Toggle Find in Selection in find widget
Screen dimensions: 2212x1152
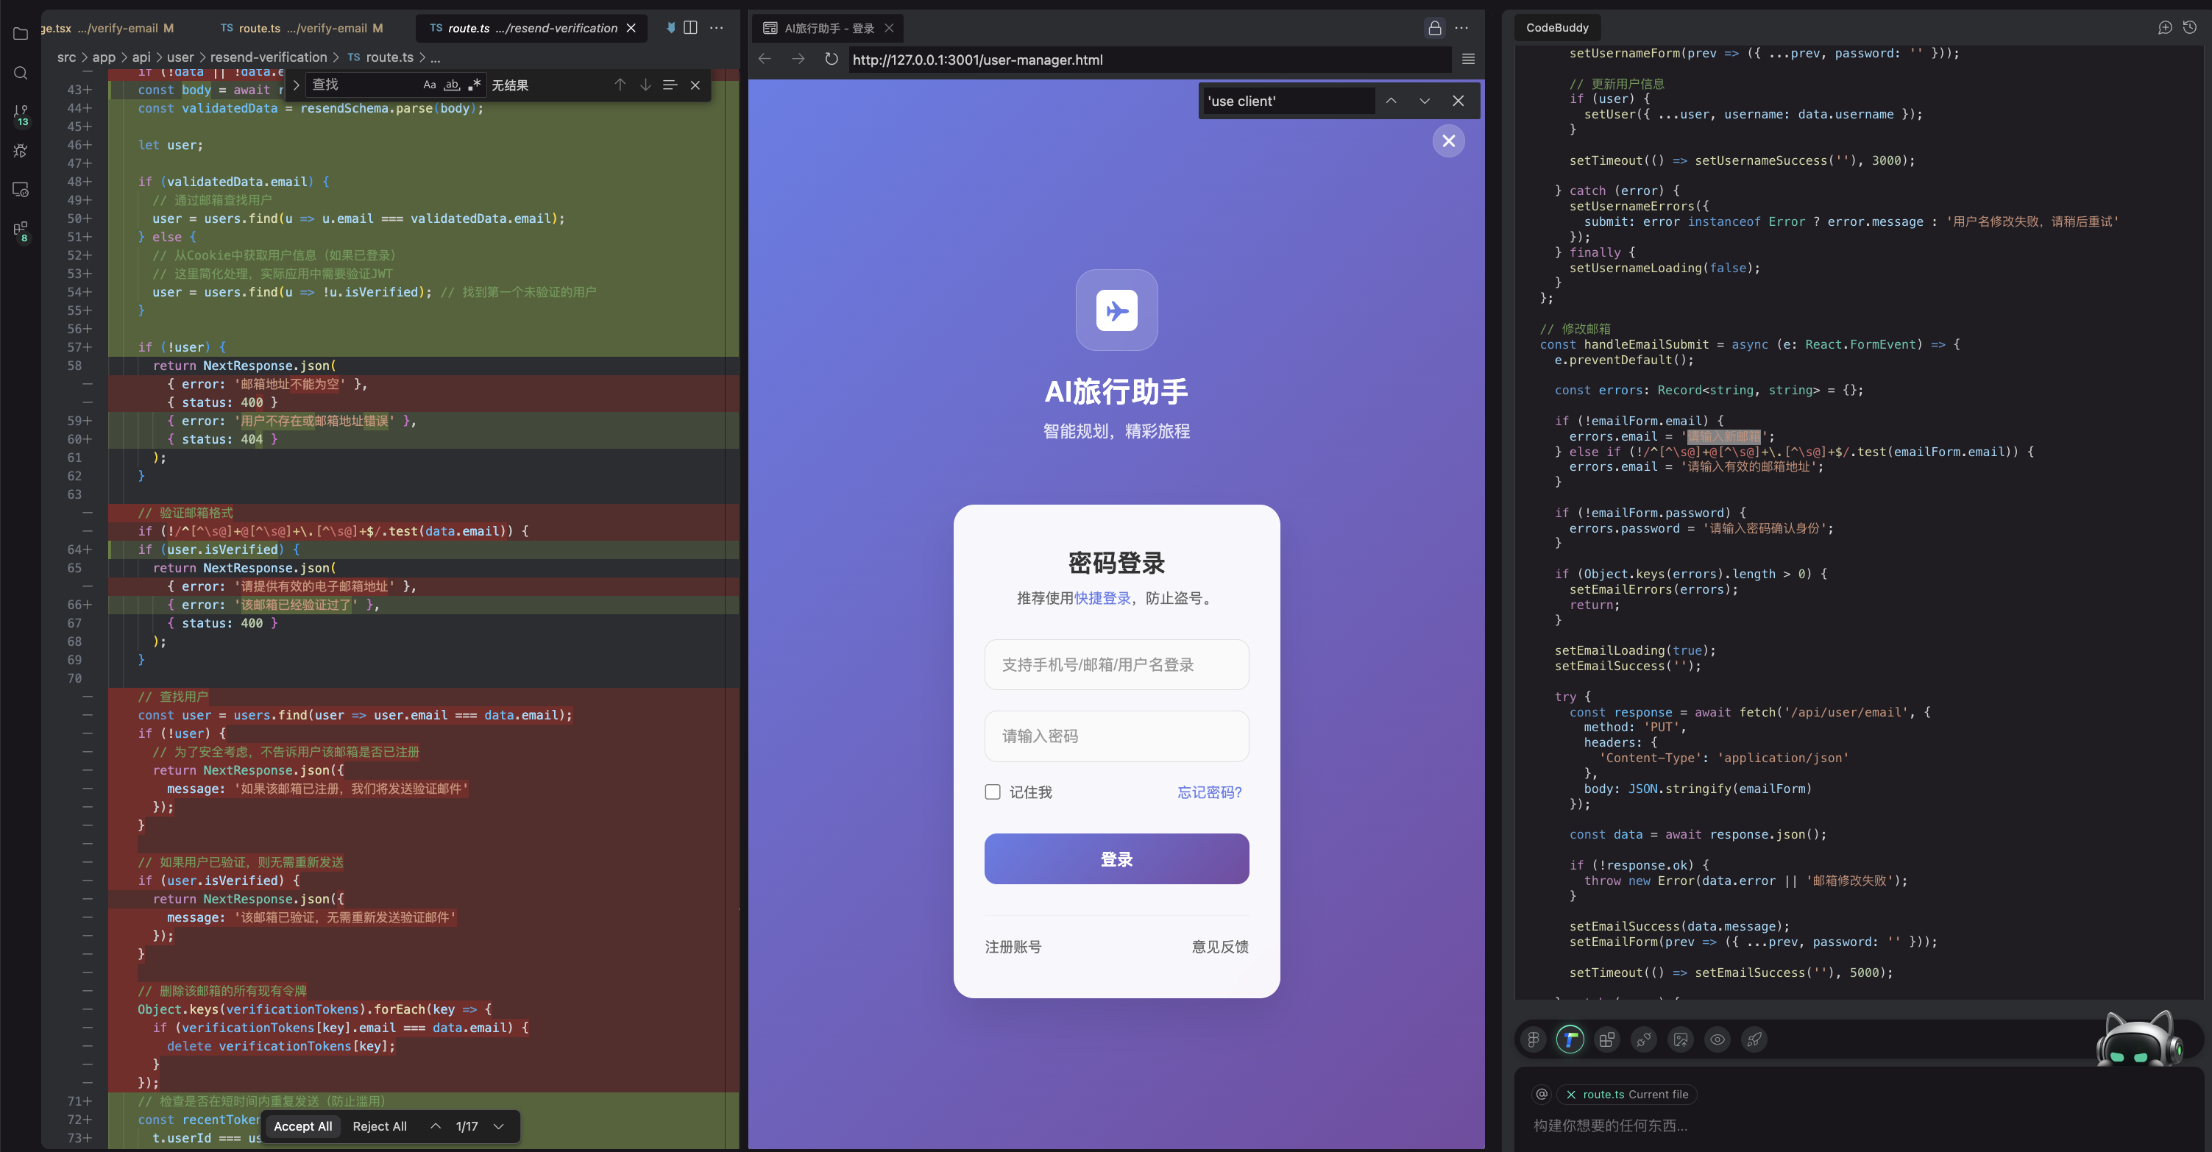pyautogui.click(x=670, y=85)
